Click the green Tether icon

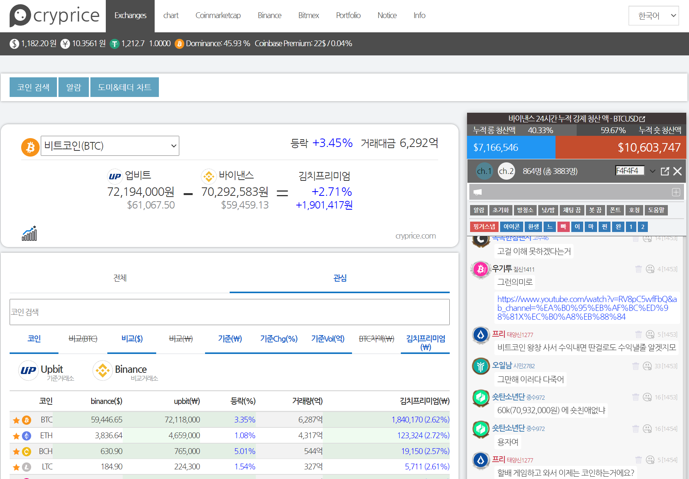click(x=114, y=44)
